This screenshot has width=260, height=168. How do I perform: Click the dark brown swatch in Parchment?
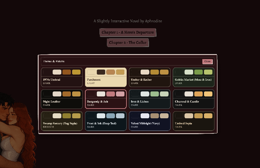click(101, 72)
